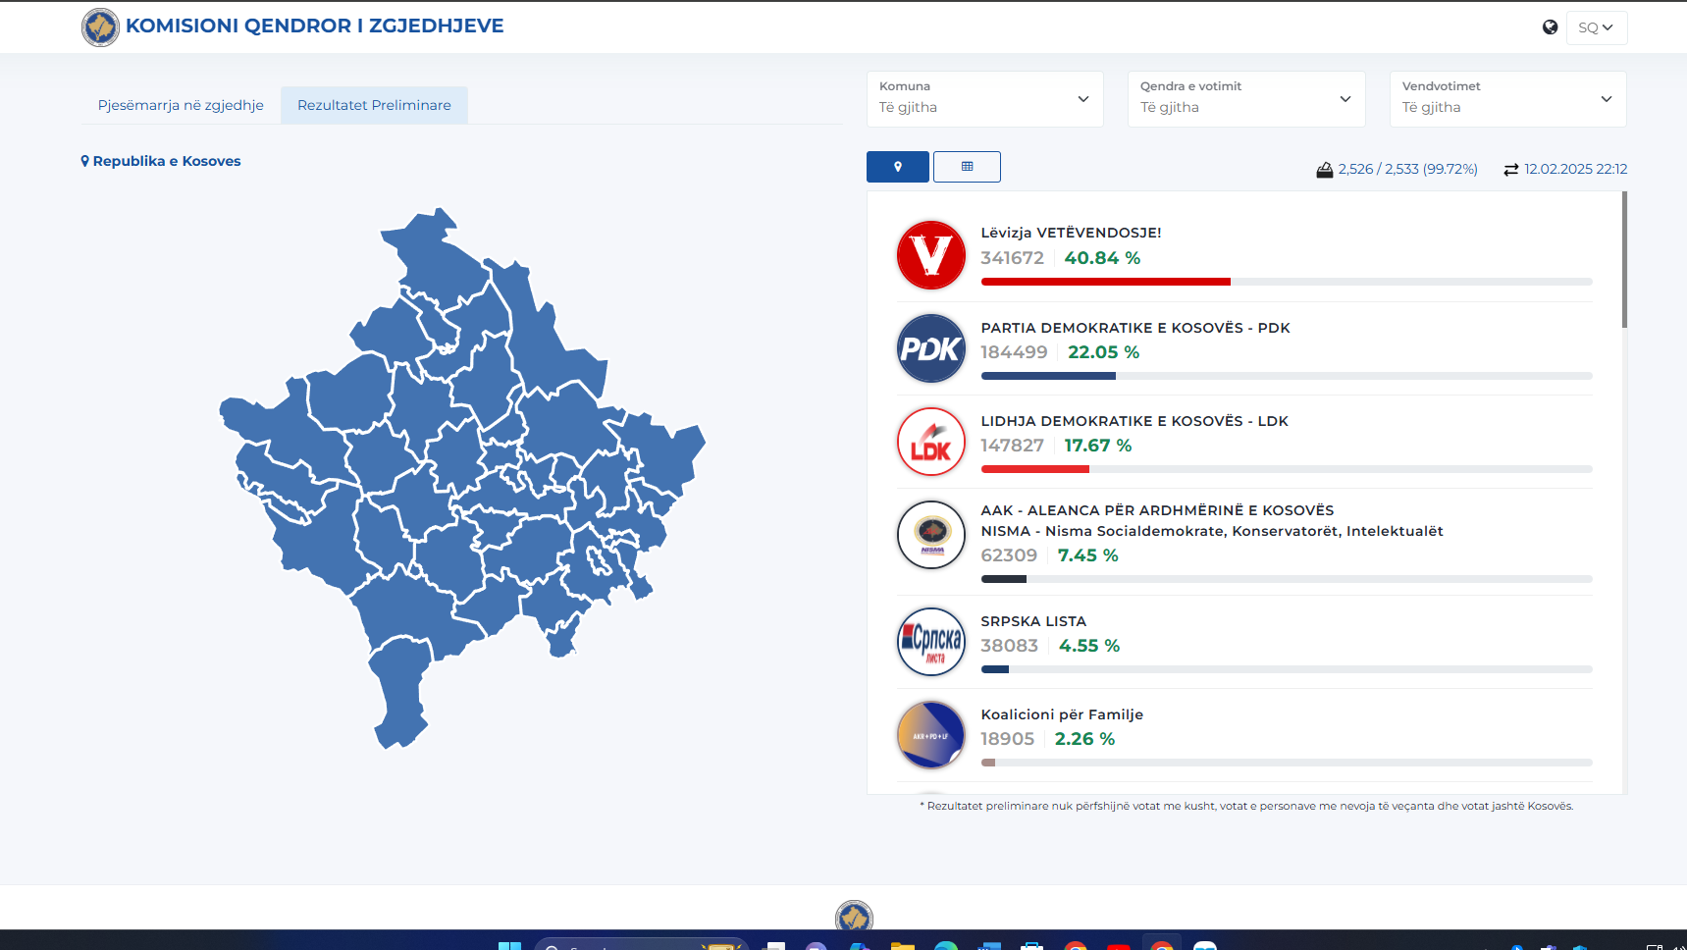Click the Vetëvendosje red progress bar

[1105, 282]
